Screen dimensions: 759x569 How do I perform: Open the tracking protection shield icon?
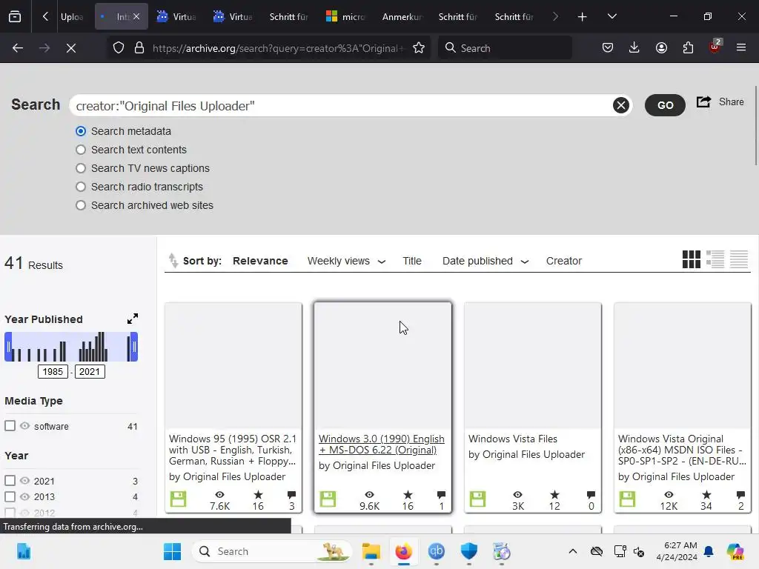(x=119, y=48)
